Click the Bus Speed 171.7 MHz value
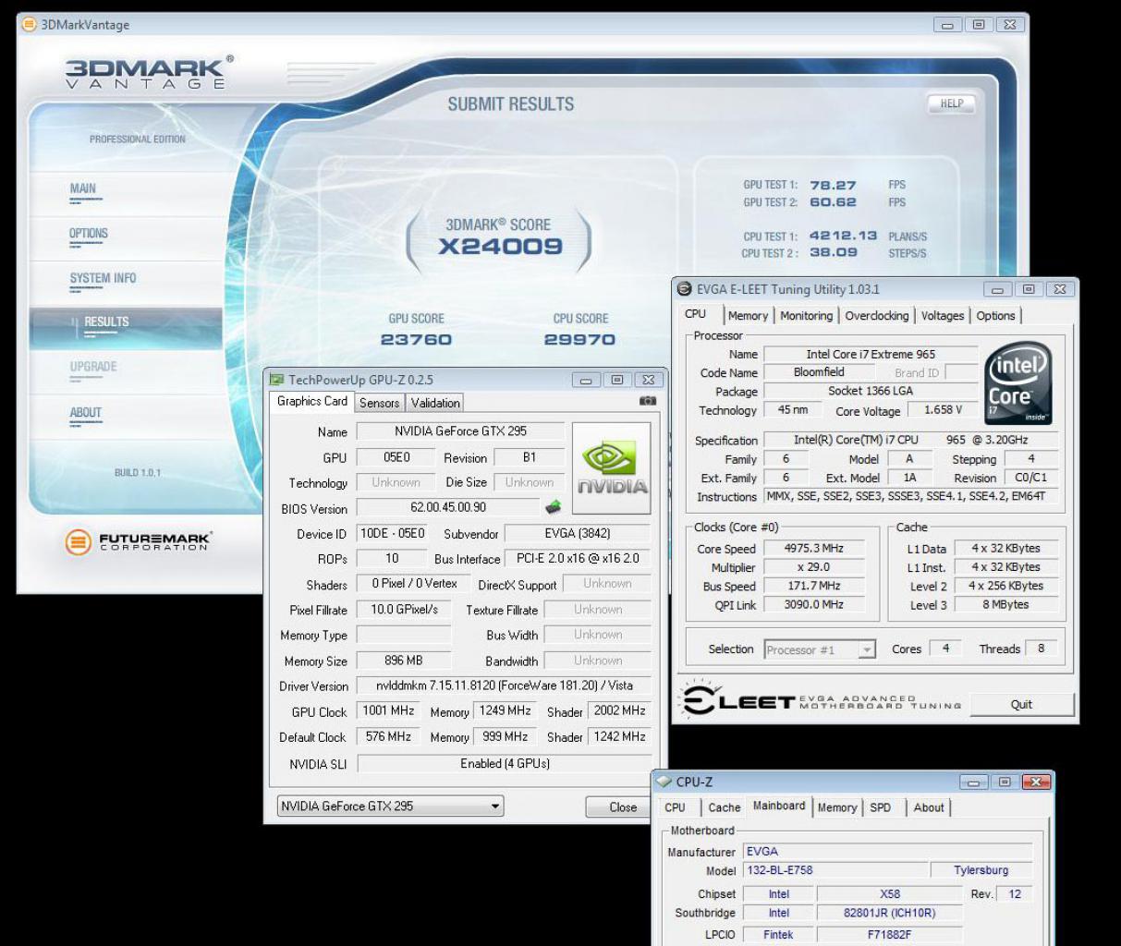 (814, 586)
